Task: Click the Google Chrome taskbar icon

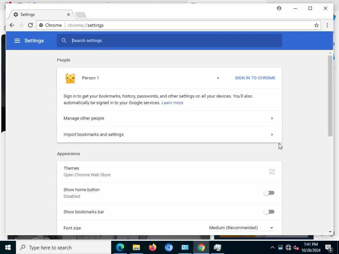Action: tap(201, 247)
